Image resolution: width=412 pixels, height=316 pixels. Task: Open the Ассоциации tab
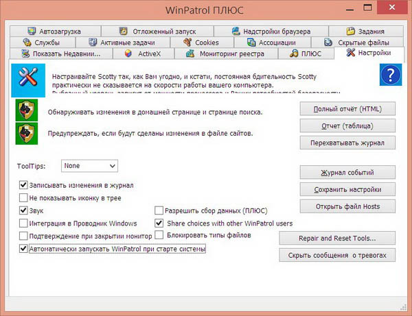click(272, 42)
